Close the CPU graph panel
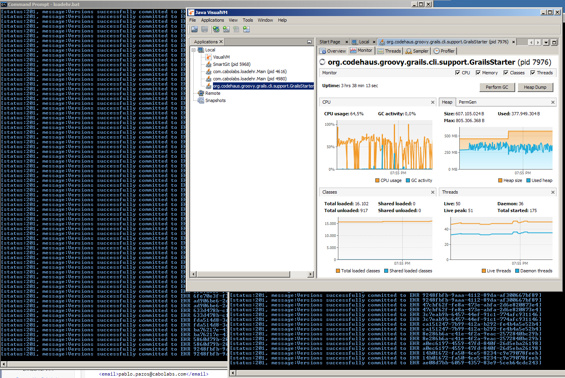 coord(433,102)
